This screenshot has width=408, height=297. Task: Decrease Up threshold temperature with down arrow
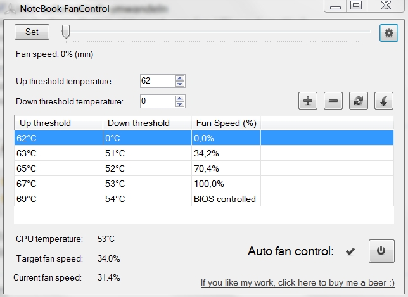click(x=180, y=84)
